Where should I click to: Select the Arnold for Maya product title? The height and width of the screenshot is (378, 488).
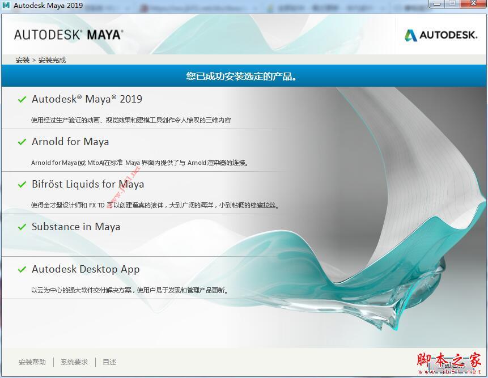(70, 142)
